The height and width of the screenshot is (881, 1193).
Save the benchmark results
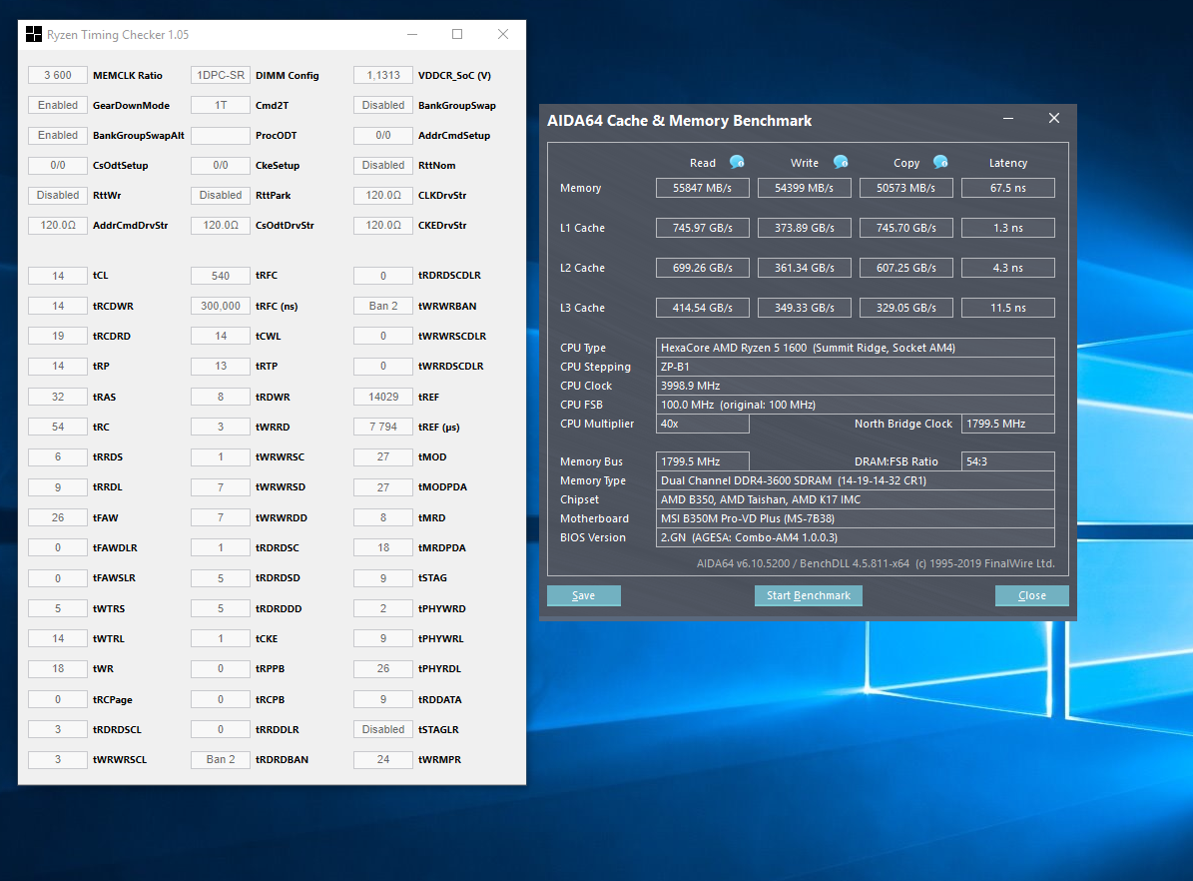click(584, 595)
